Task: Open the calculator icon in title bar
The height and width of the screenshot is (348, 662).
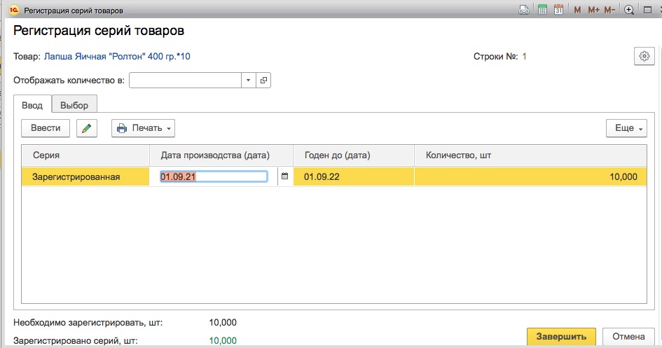Action: [542, 10]
